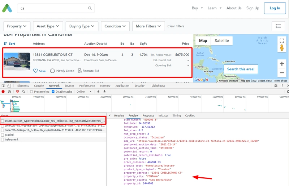The height and width of the screenshot is (186, 289).
Task: Click the Sort control
Action: (9, 44)
